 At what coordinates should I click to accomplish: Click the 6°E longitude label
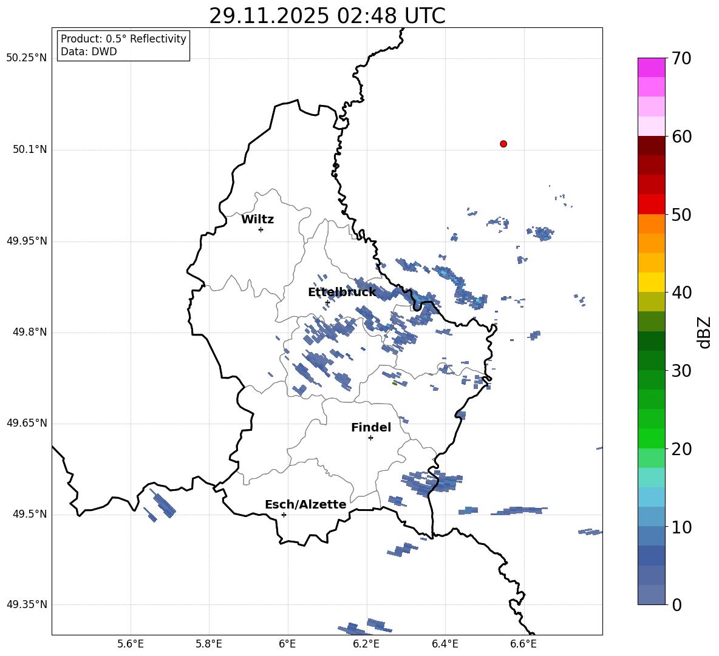click(287, 644)
